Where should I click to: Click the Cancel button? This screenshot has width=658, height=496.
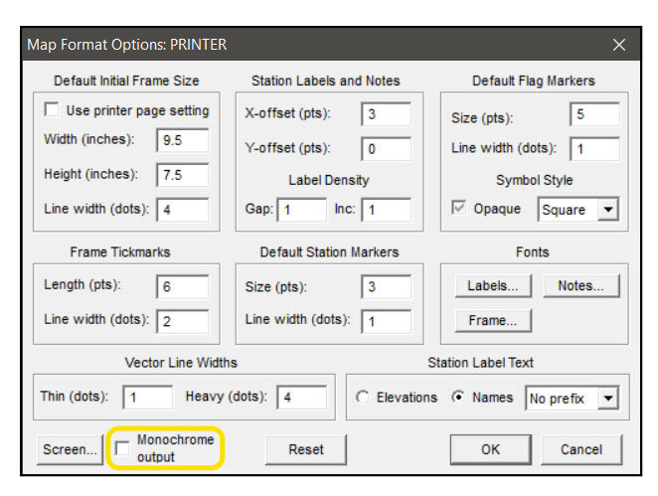(581, 449)
